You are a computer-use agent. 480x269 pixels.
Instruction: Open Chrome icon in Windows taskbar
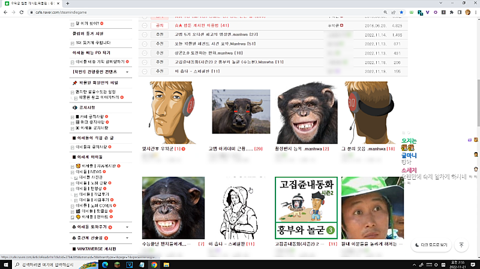tap(154, 264)
